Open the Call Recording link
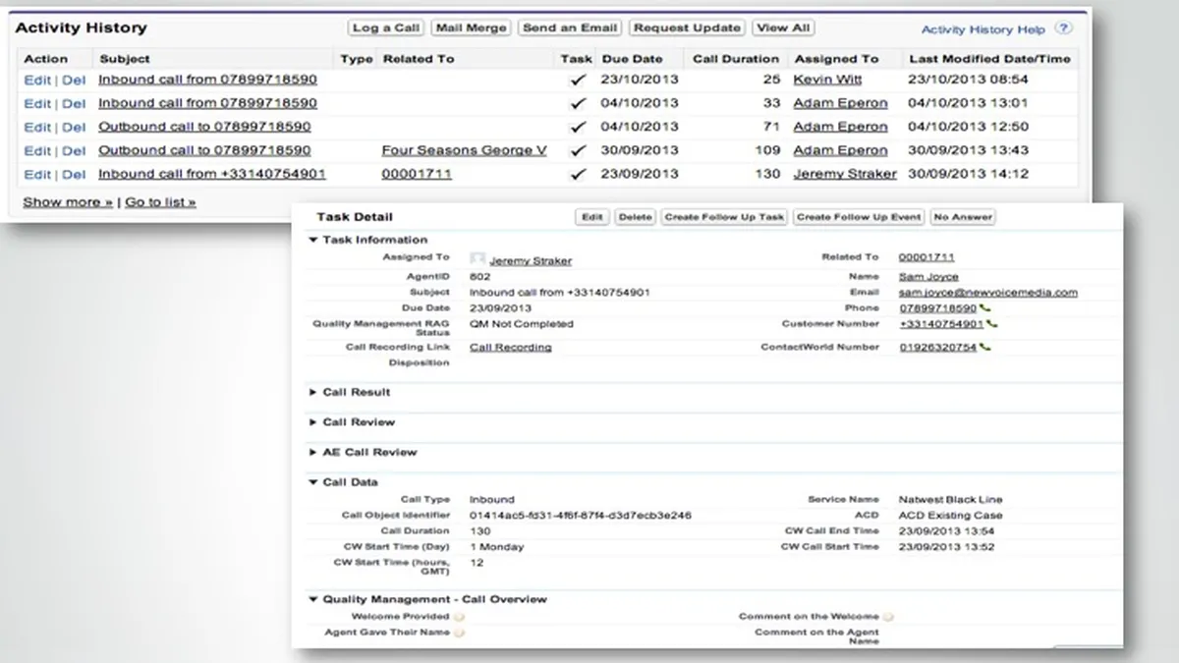This screenshot has width=1179, height=663. pos(511,348)
